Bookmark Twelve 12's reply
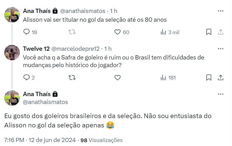 (209, 78)
